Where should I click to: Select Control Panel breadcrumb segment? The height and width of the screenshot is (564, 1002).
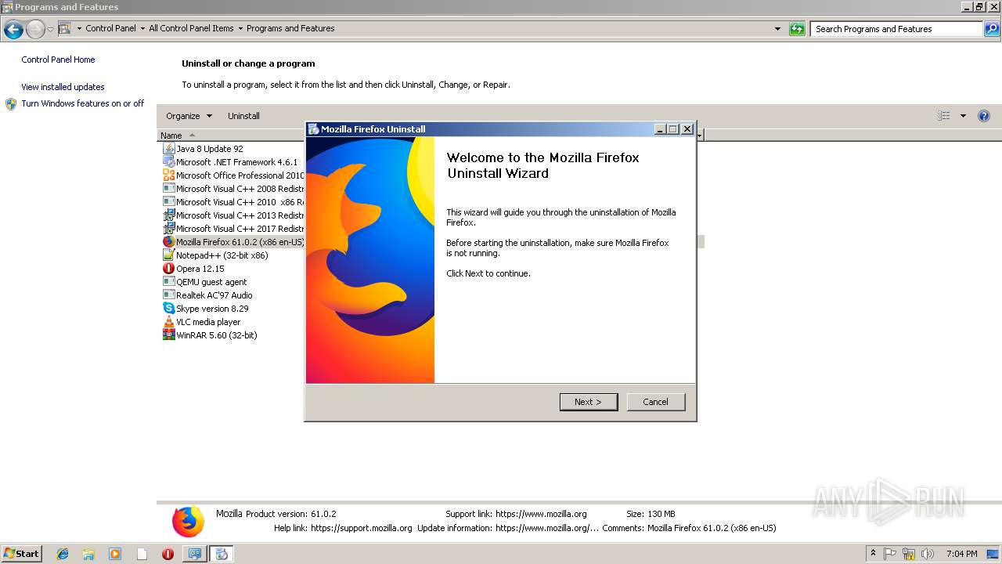(x=110, y=28)
